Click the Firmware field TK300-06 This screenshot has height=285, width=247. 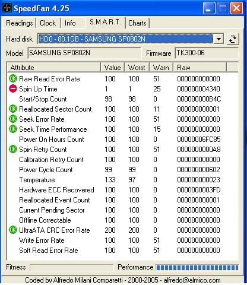[207, 53]
